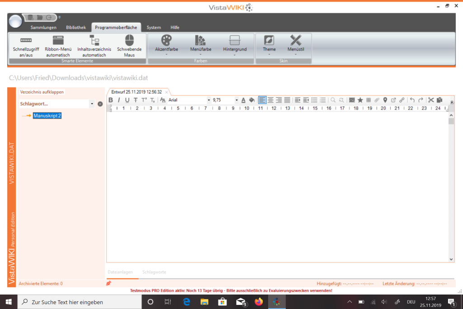Open the System ribbon tab
Screen dimensions: 463x309
(x=154, y=28)
